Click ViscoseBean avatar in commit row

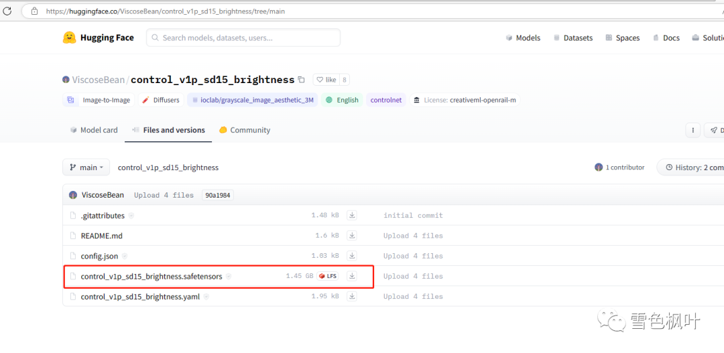point(73,195)
